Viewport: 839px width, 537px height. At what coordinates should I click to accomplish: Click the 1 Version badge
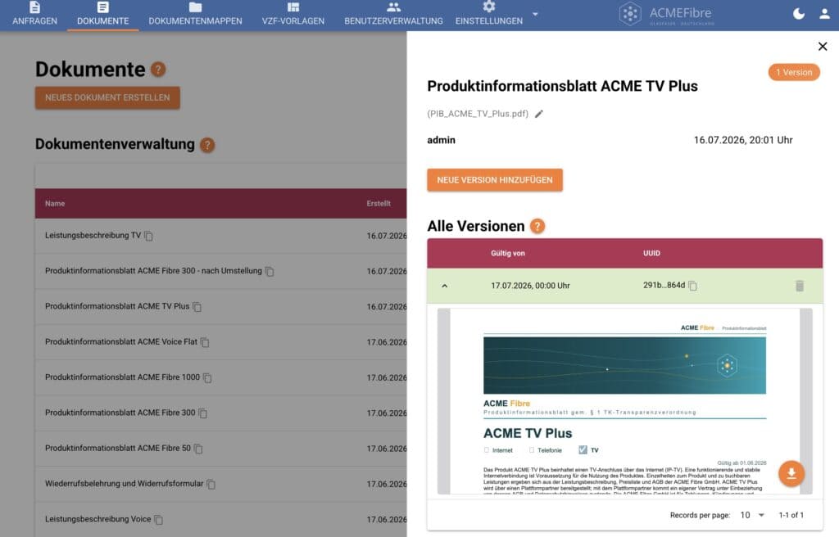click(794, 72)
